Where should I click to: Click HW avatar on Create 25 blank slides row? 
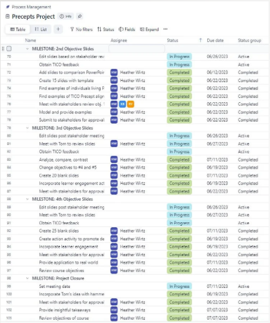click(114, 231)
